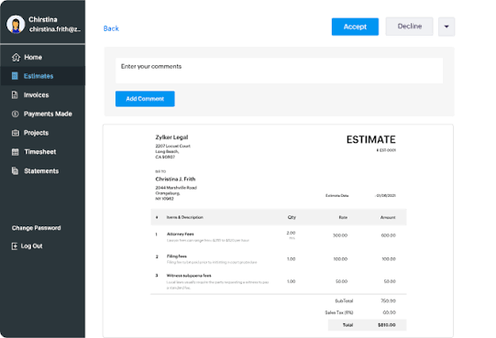Click the Estimate Date label
This screenshot has width=496, height=338.
(337, 195)
